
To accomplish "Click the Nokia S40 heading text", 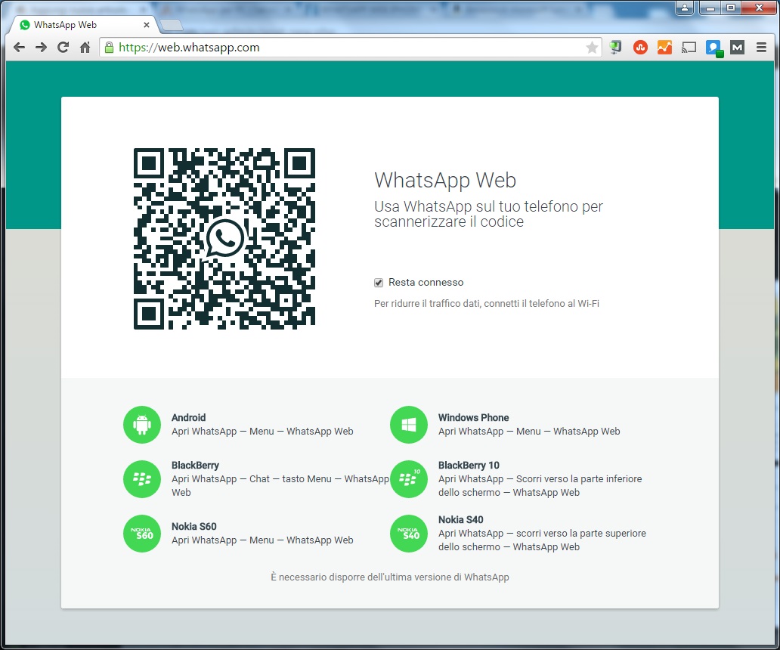I will tap(460, 520).
